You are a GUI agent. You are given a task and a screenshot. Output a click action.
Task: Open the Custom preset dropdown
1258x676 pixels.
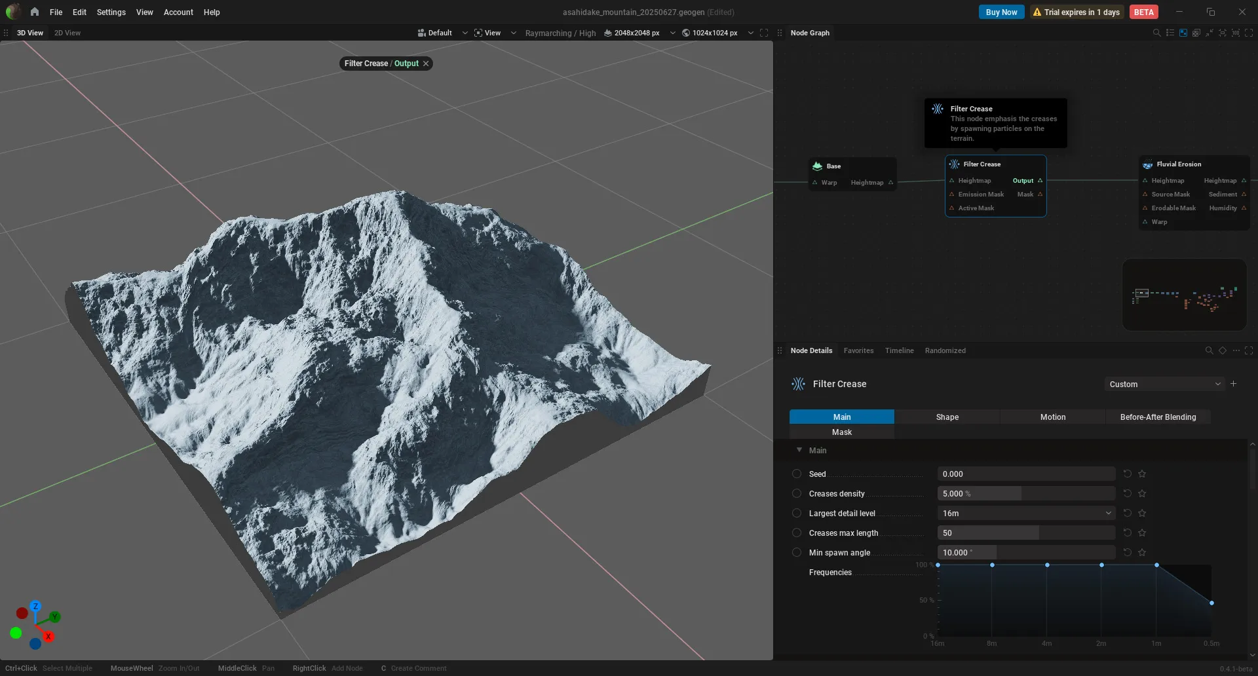pos(1164,384)
